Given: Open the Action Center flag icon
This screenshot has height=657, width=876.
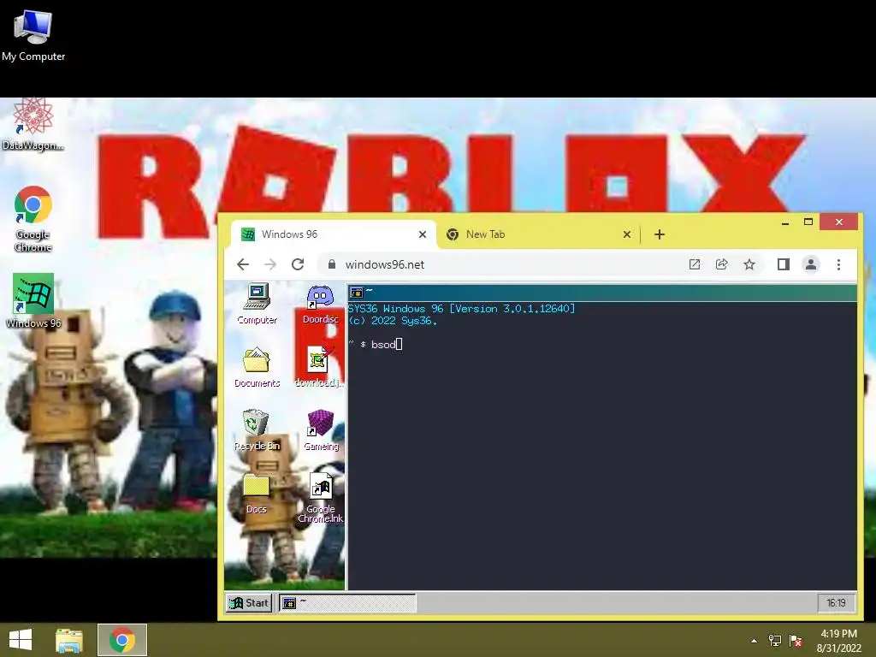Looking at the screenshot, I should click(x=796, y=641).
